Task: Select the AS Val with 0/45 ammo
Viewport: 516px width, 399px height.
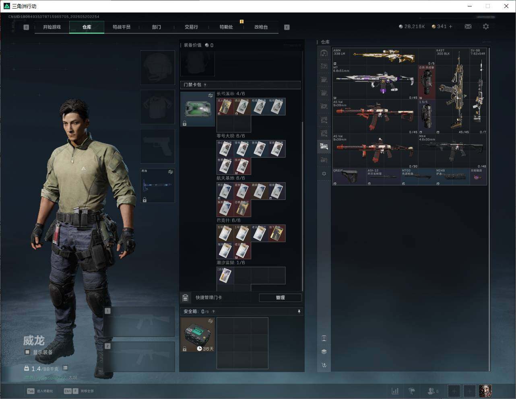Action: (375, 117)
